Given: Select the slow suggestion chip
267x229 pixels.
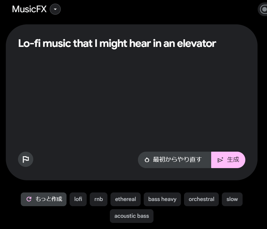Looking at the screenshot, I should click(x=232, y=199).
